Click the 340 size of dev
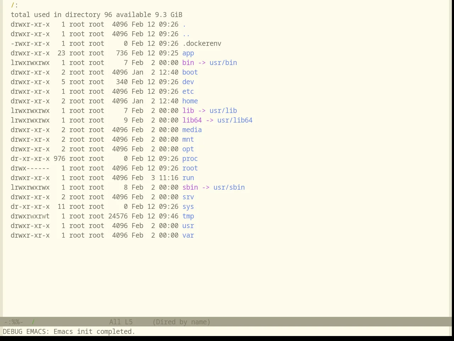The height and width of the screenshot is (341, 454). click(122, 82)
